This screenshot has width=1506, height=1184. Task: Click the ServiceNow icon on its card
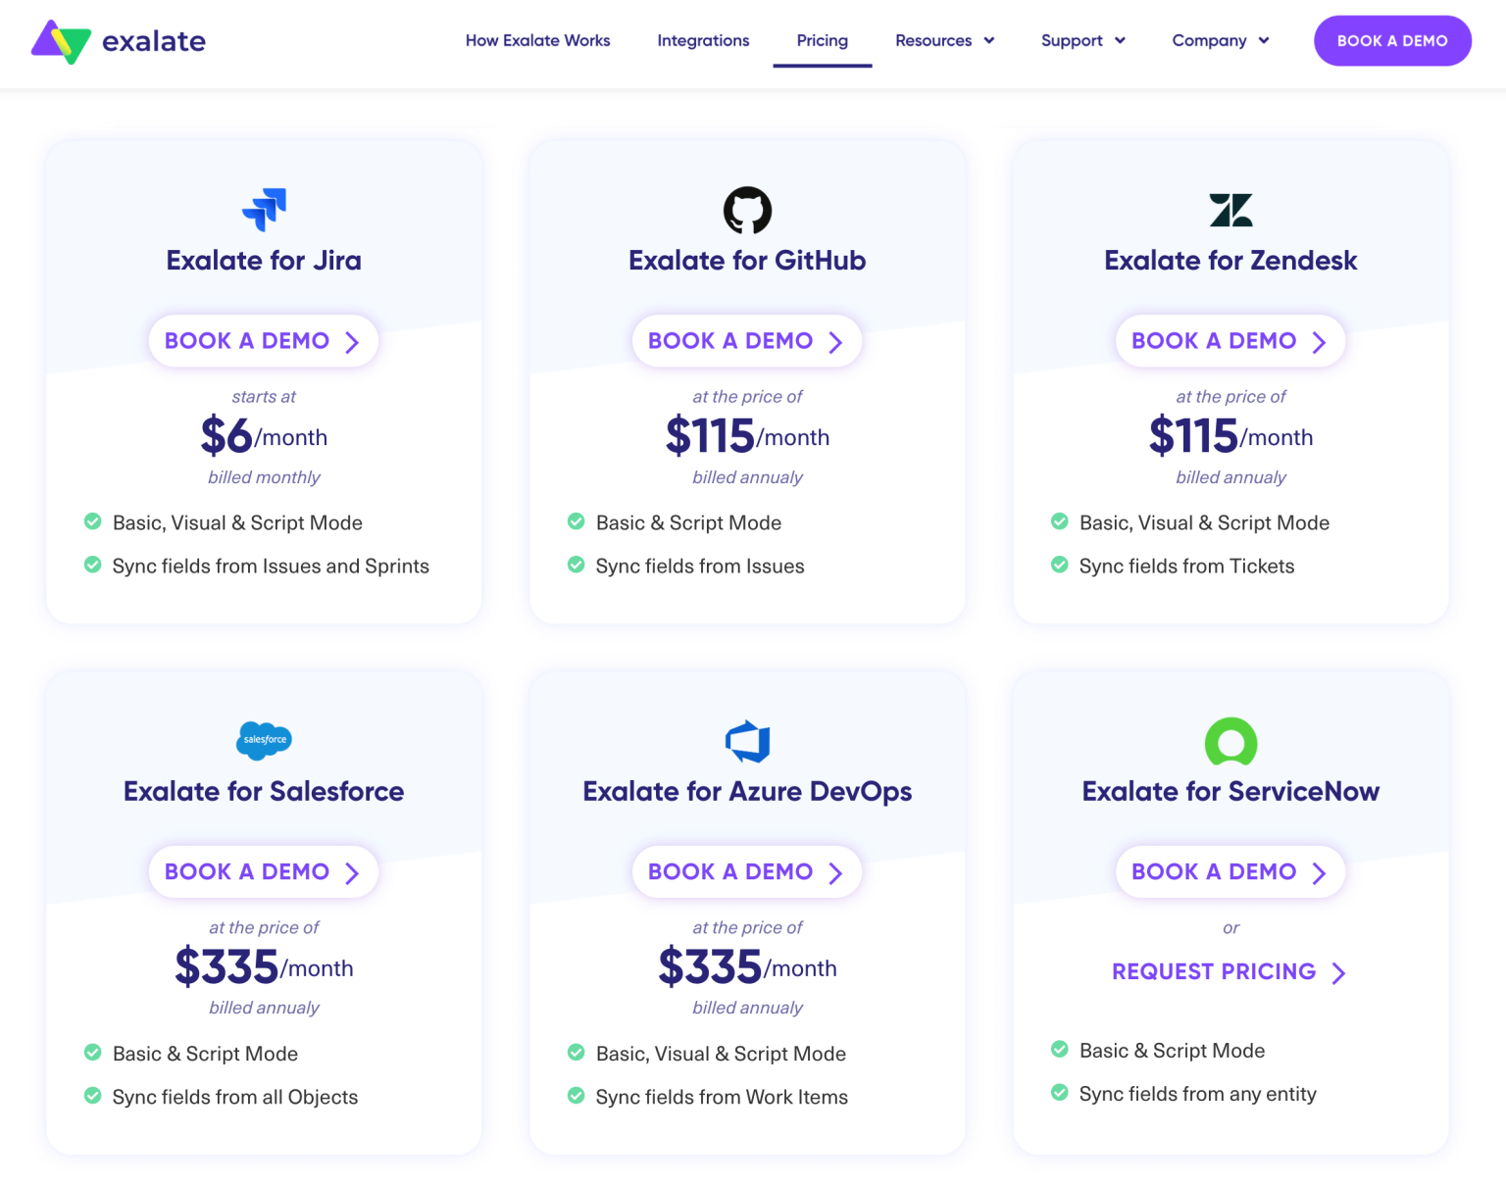1230,742
